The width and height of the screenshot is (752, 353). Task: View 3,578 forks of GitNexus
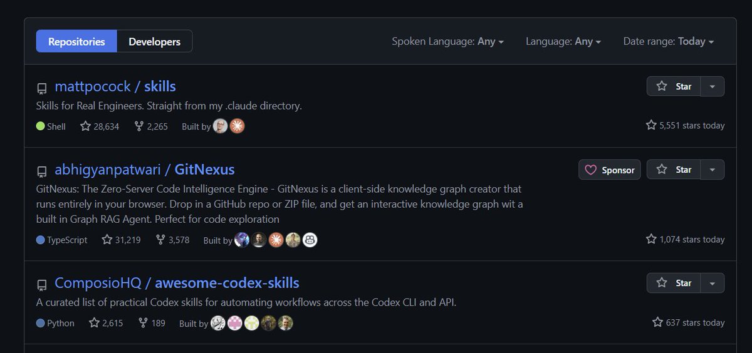coord(172,240)
